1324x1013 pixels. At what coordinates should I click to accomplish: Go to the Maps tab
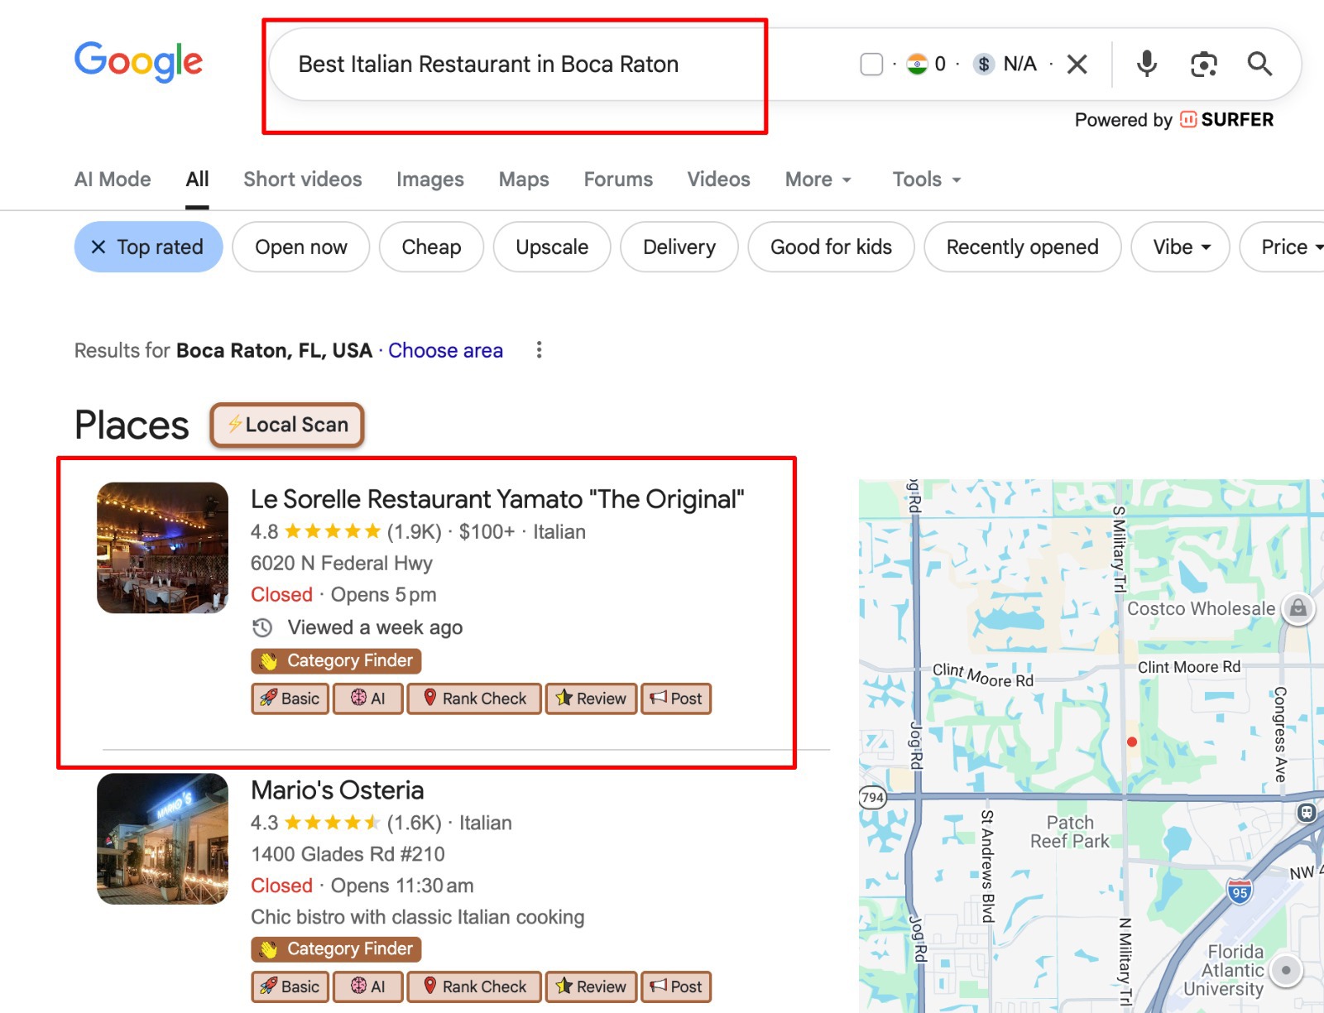click(523, 180)
